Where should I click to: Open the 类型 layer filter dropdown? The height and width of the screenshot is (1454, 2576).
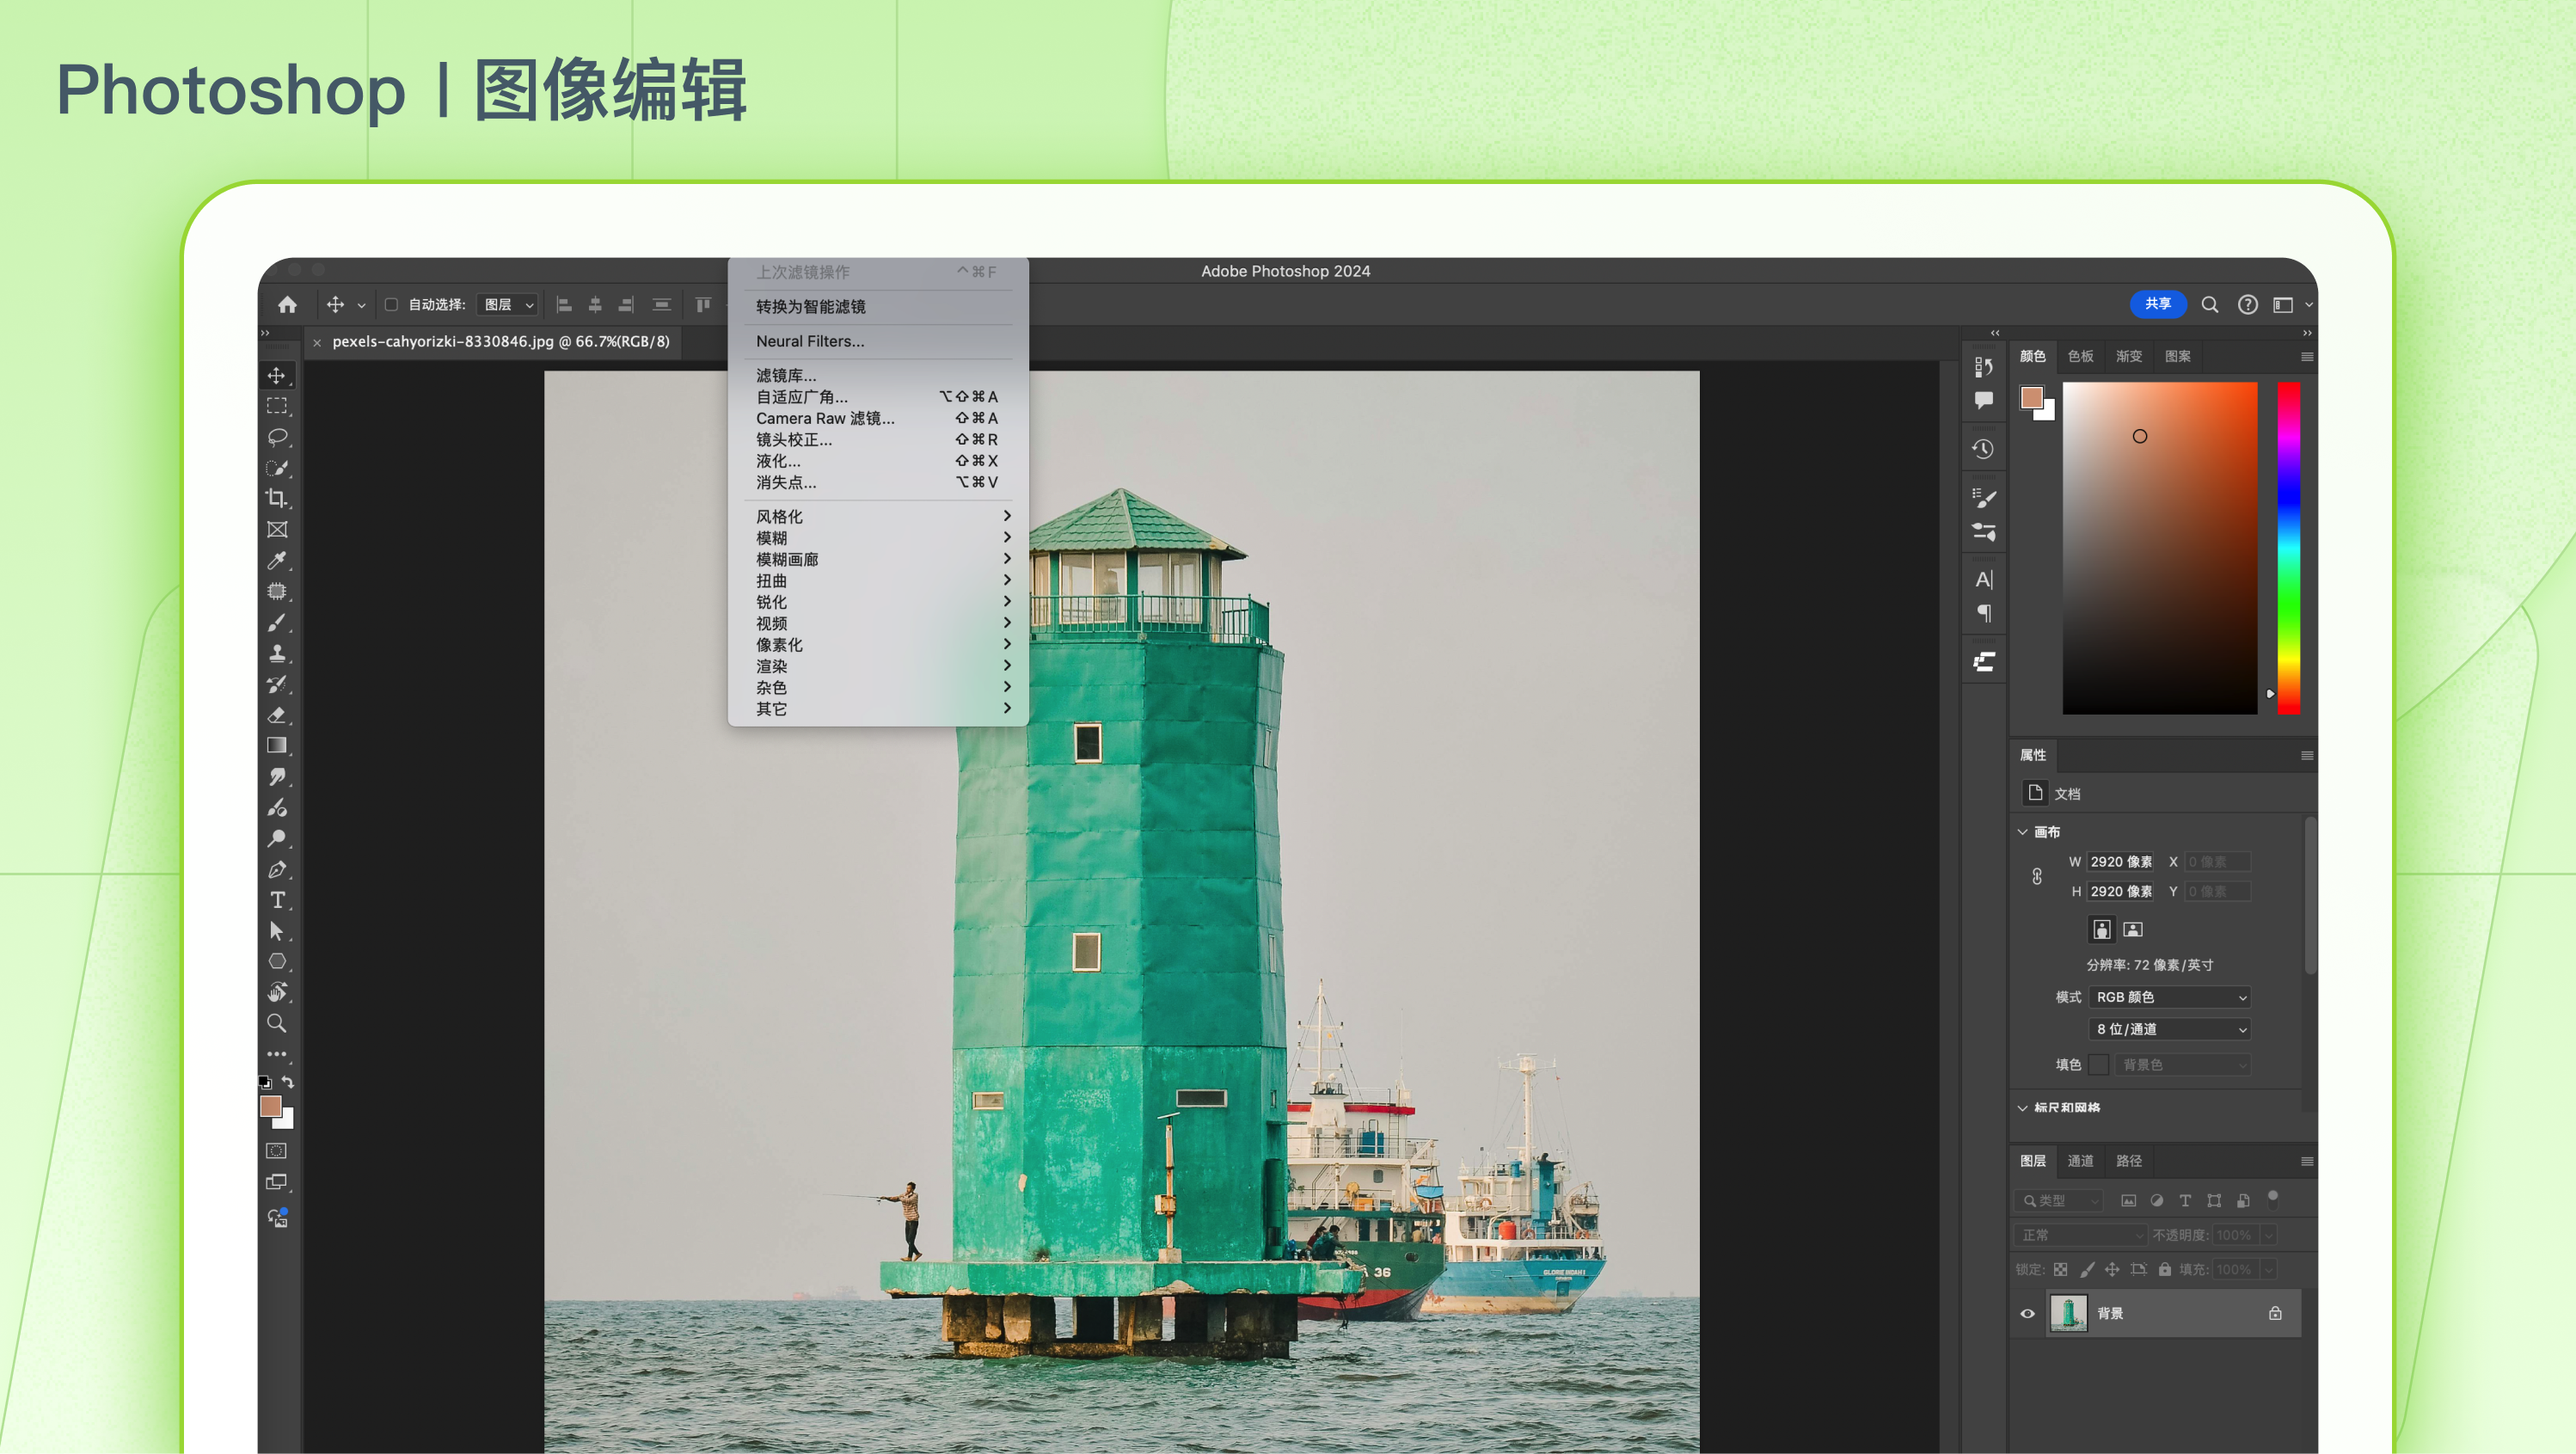[2059, 1201]
